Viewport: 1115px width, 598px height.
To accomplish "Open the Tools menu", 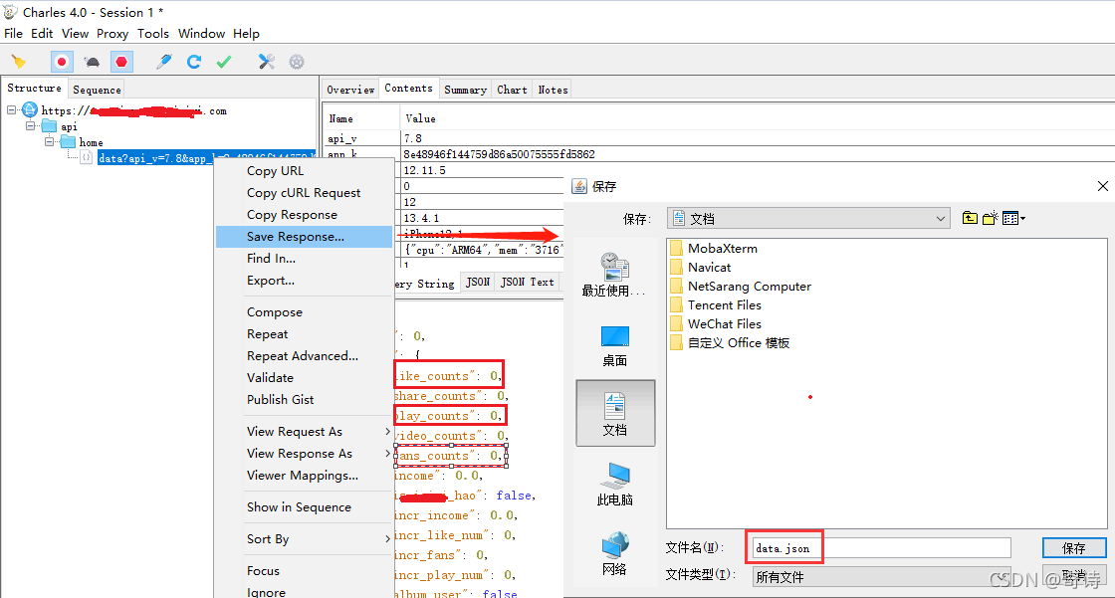I will click(x=153, y=34).
